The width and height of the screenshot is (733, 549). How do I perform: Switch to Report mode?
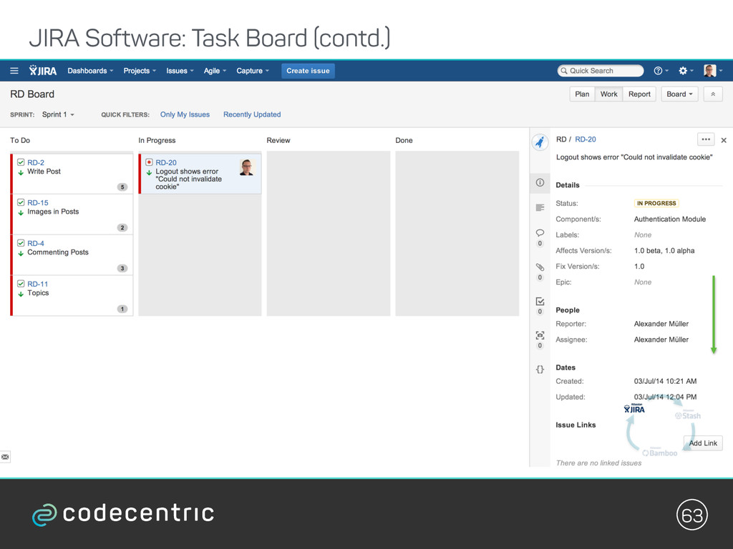point(639,94)
